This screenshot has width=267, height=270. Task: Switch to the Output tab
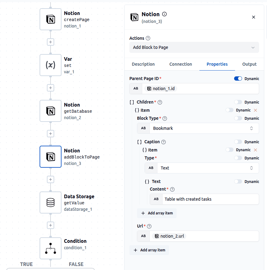[x=249, y=64]
